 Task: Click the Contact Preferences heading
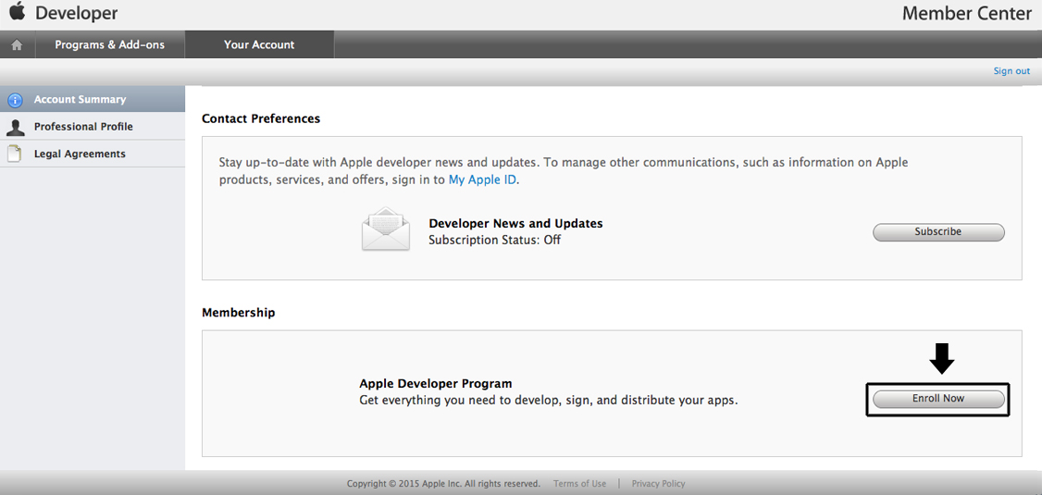click(x=261, y=119)
